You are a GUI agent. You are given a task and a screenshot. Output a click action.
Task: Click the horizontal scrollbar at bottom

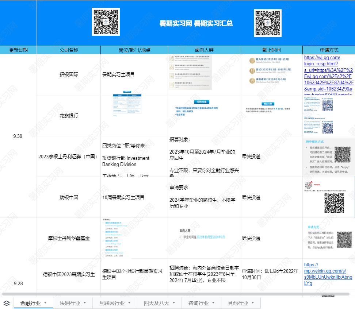(x=175, y=294)
